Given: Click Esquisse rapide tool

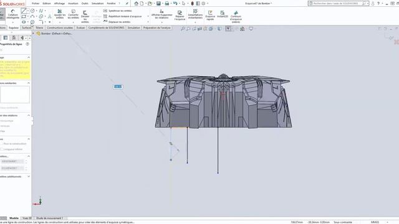Looking at the screenshot, I should (x=210, y=16).
